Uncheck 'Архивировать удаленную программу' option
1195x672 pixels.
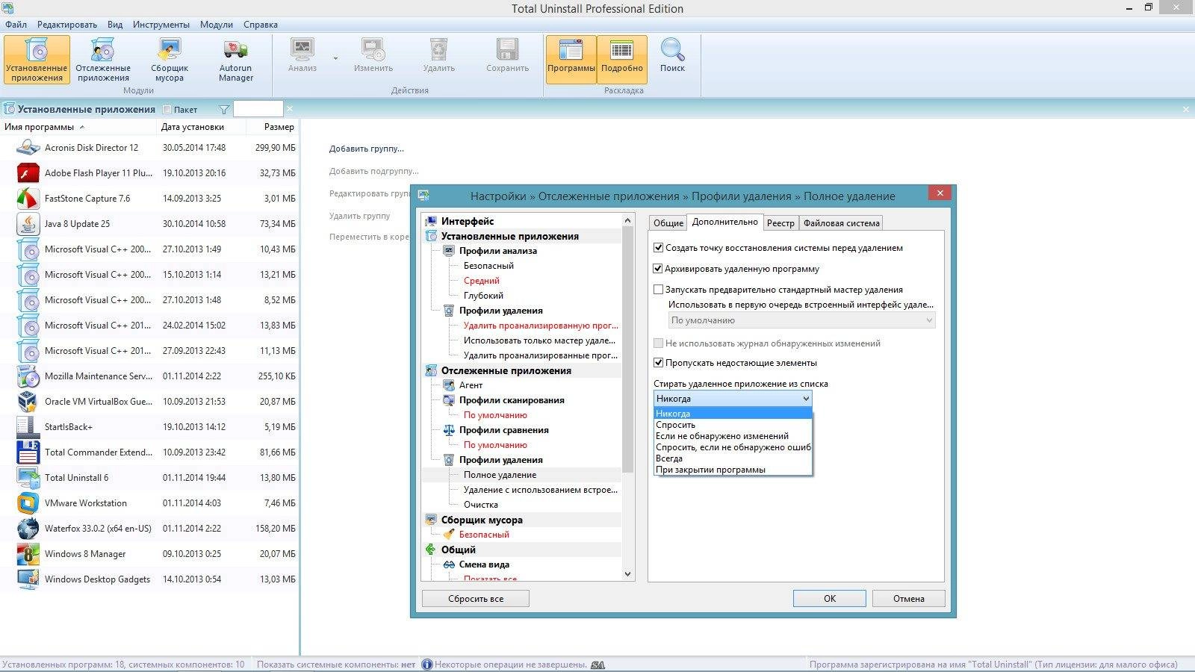pos(658,269)
